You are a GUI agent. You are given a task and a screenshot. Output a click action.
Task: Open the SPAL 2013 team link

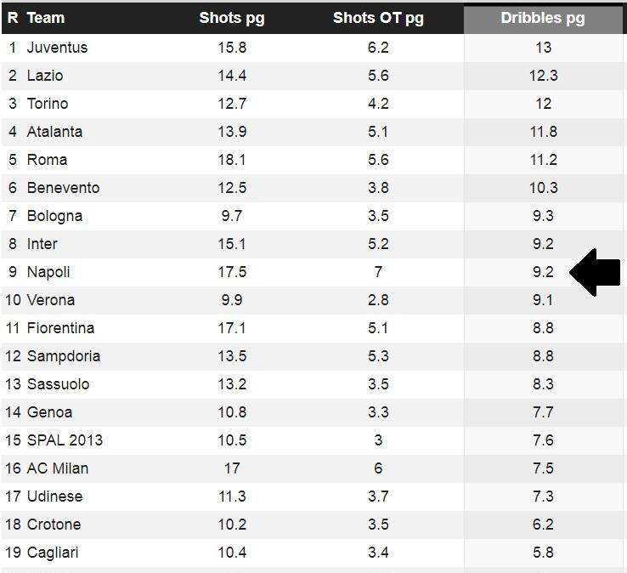tap(65, 440)
